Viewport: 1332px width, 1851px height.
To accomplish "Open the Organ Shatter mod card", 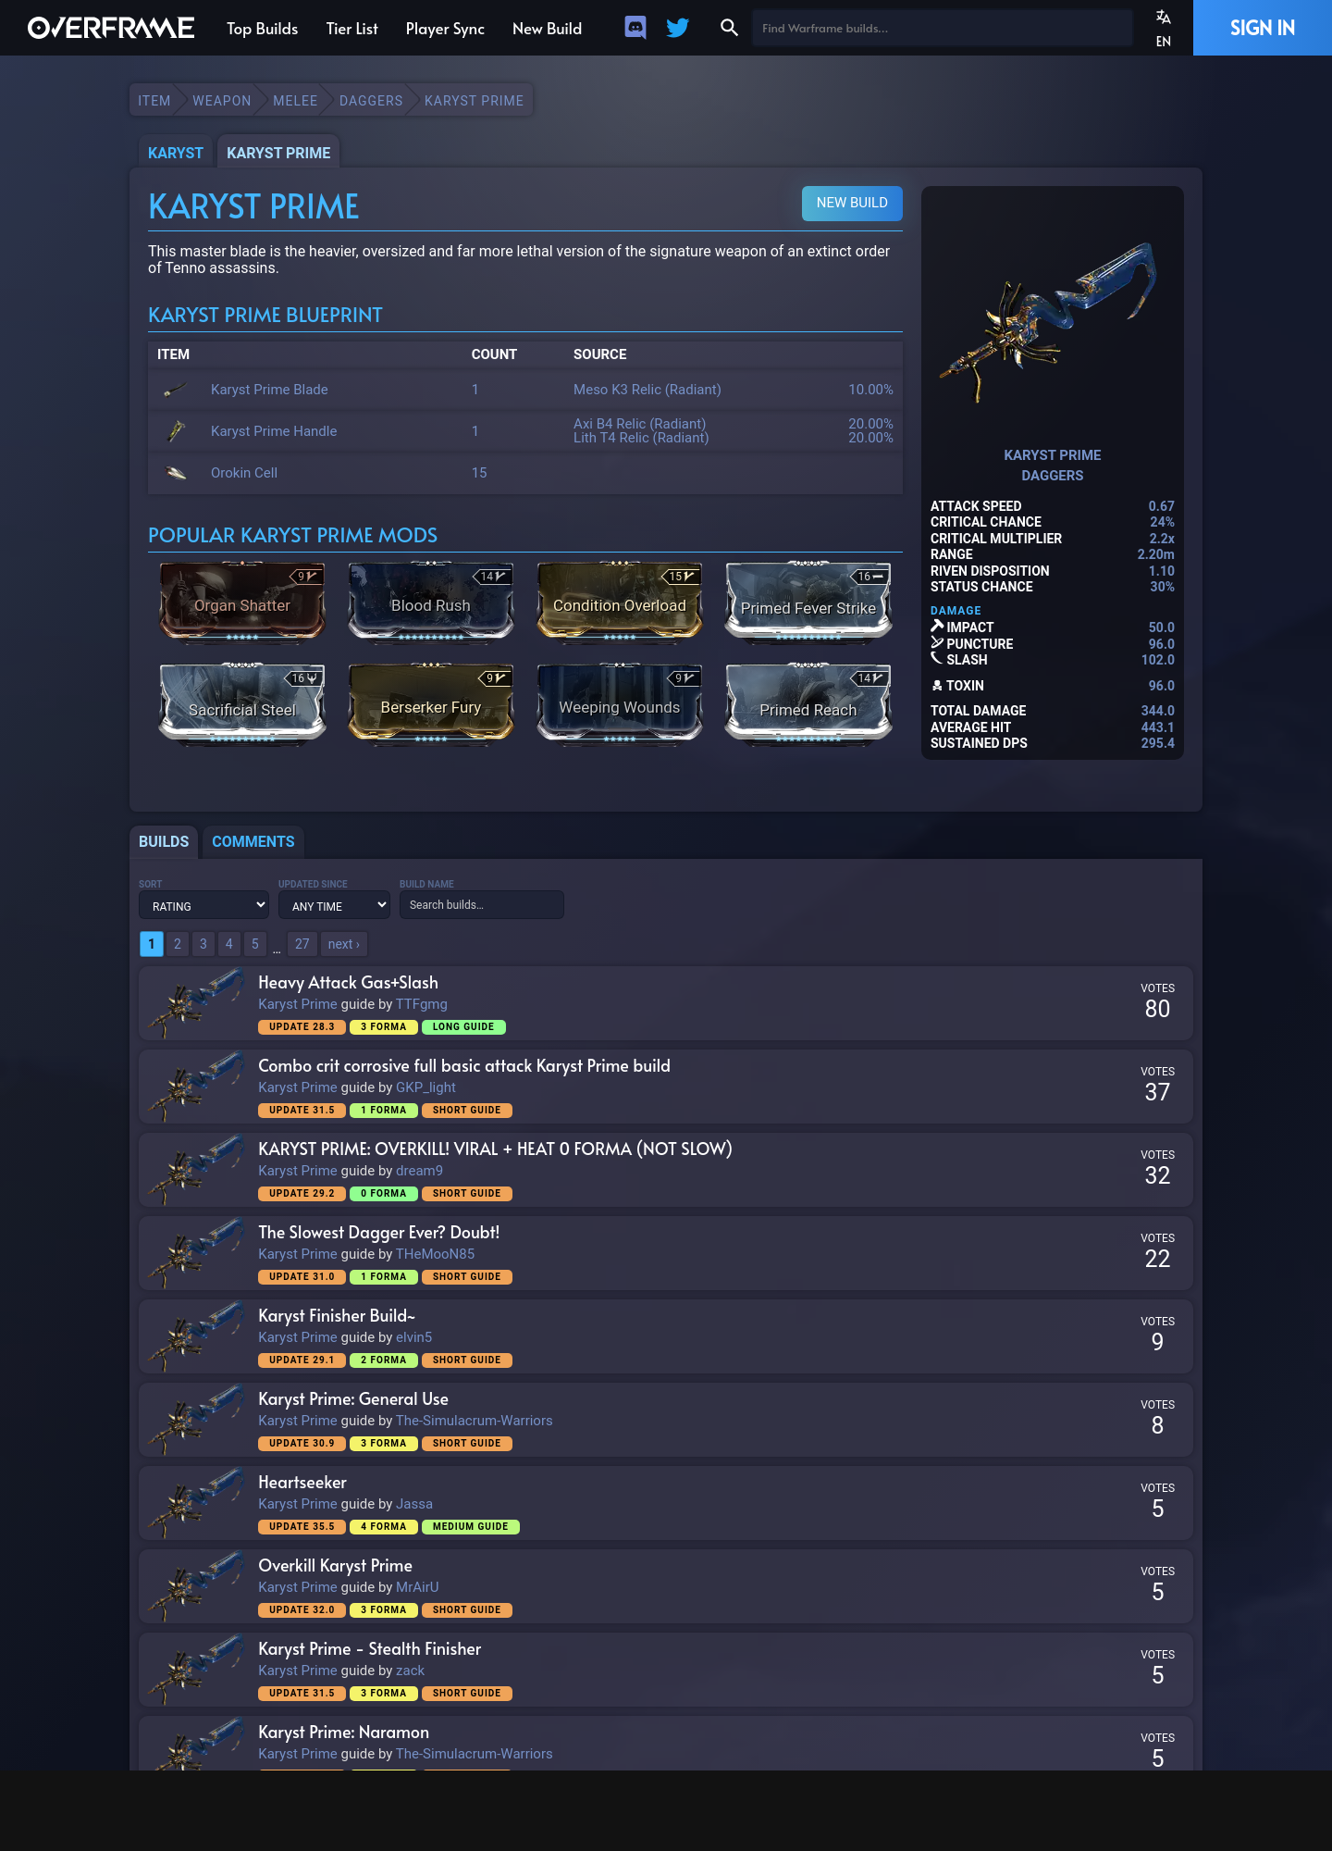I will tap(242, 602).
